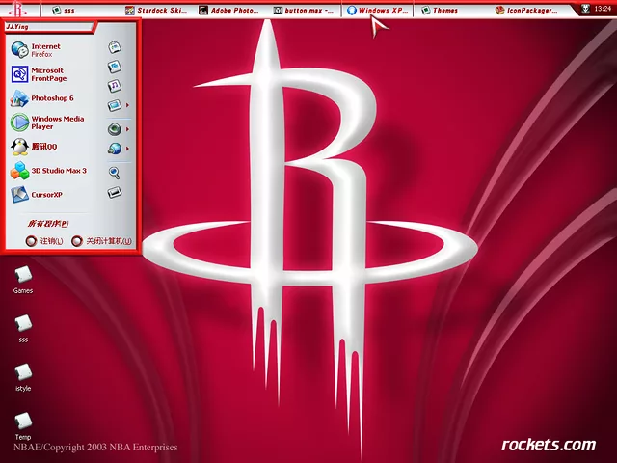617x463 pixels.
Task: Click the 13:24 system tray clock
Action: (x=602, y=10)
